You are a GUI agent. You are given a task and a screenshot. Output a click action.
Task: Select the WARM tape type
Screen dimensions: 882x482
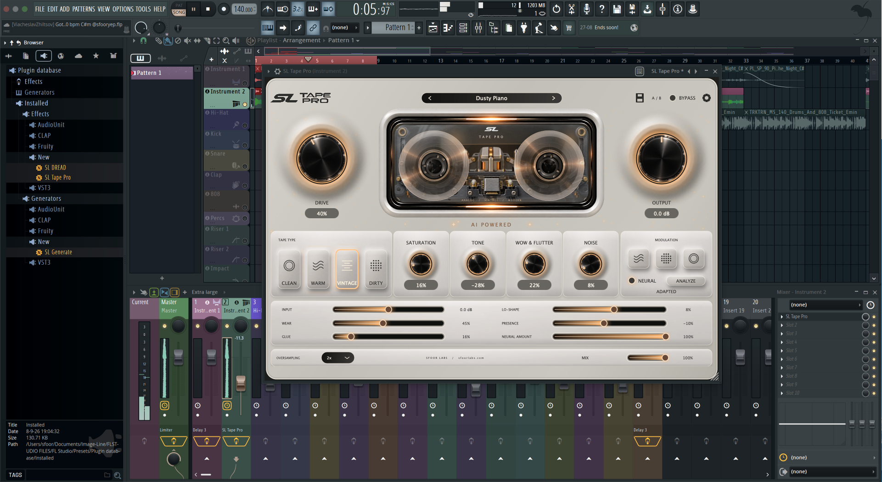pyautogui.click(x=318, y=269)
